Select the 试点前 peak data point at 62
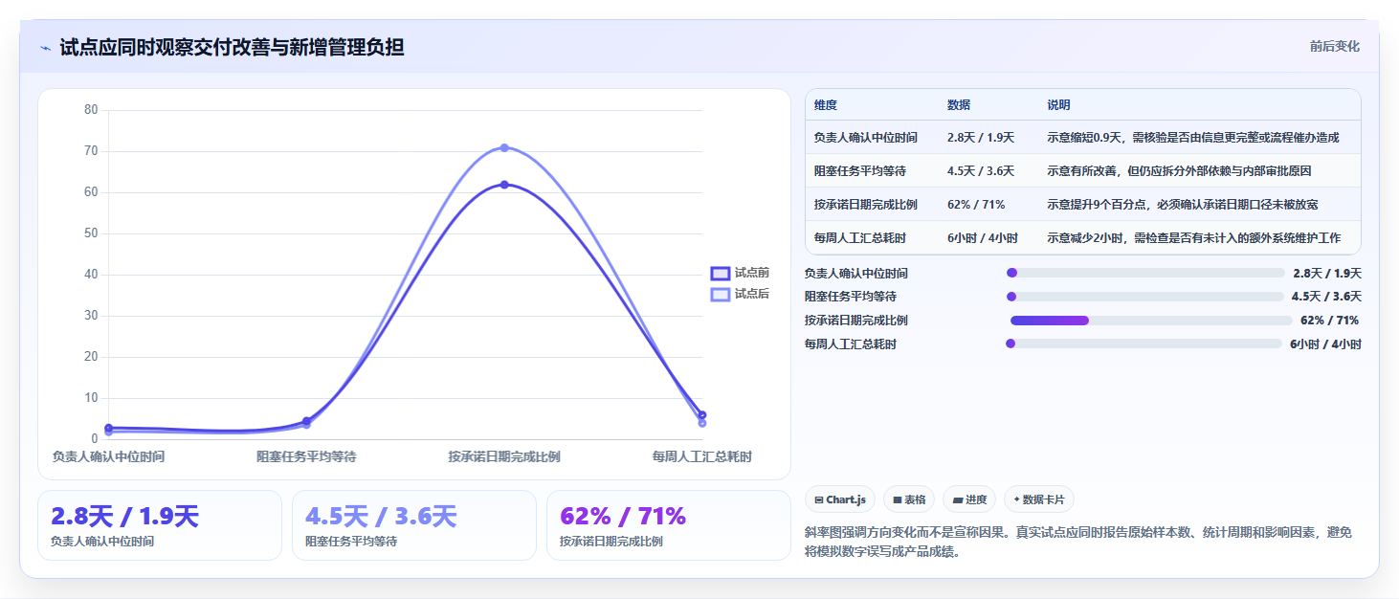The height and width of the screenshot is (599, 1399). pos(504,185)
